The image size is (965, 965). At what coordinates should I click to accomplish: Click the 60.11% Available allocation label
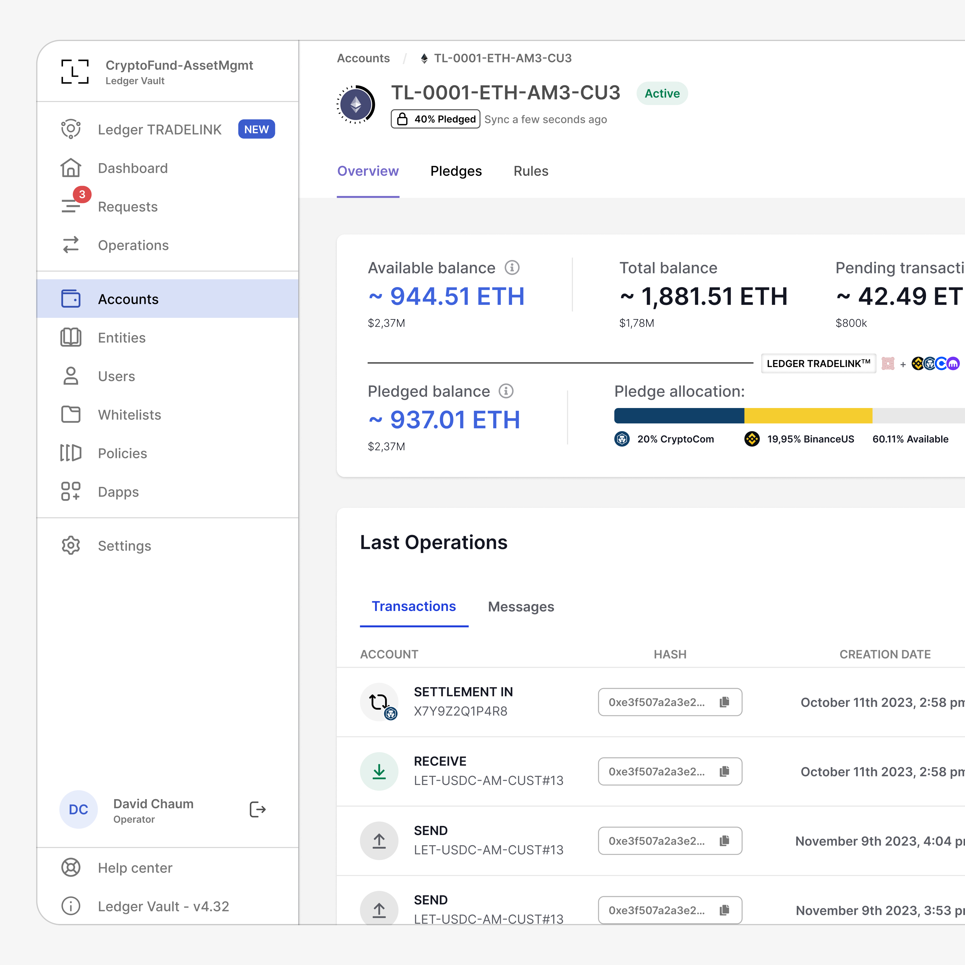coord(910,439)
